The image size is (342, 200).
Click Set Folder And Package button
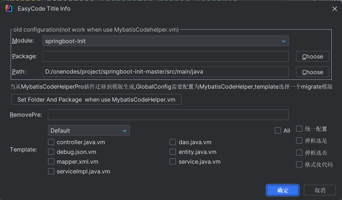pyautogui.click(x=96, y=100)
